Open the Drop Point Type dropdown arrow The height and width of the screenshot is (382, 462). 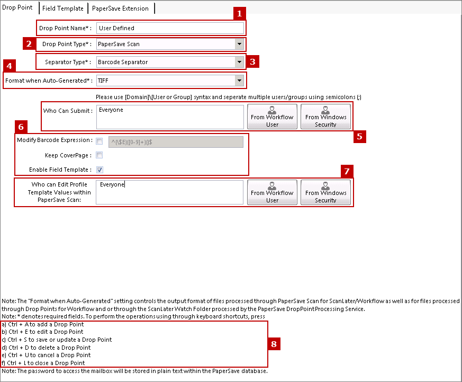[239, 45]
